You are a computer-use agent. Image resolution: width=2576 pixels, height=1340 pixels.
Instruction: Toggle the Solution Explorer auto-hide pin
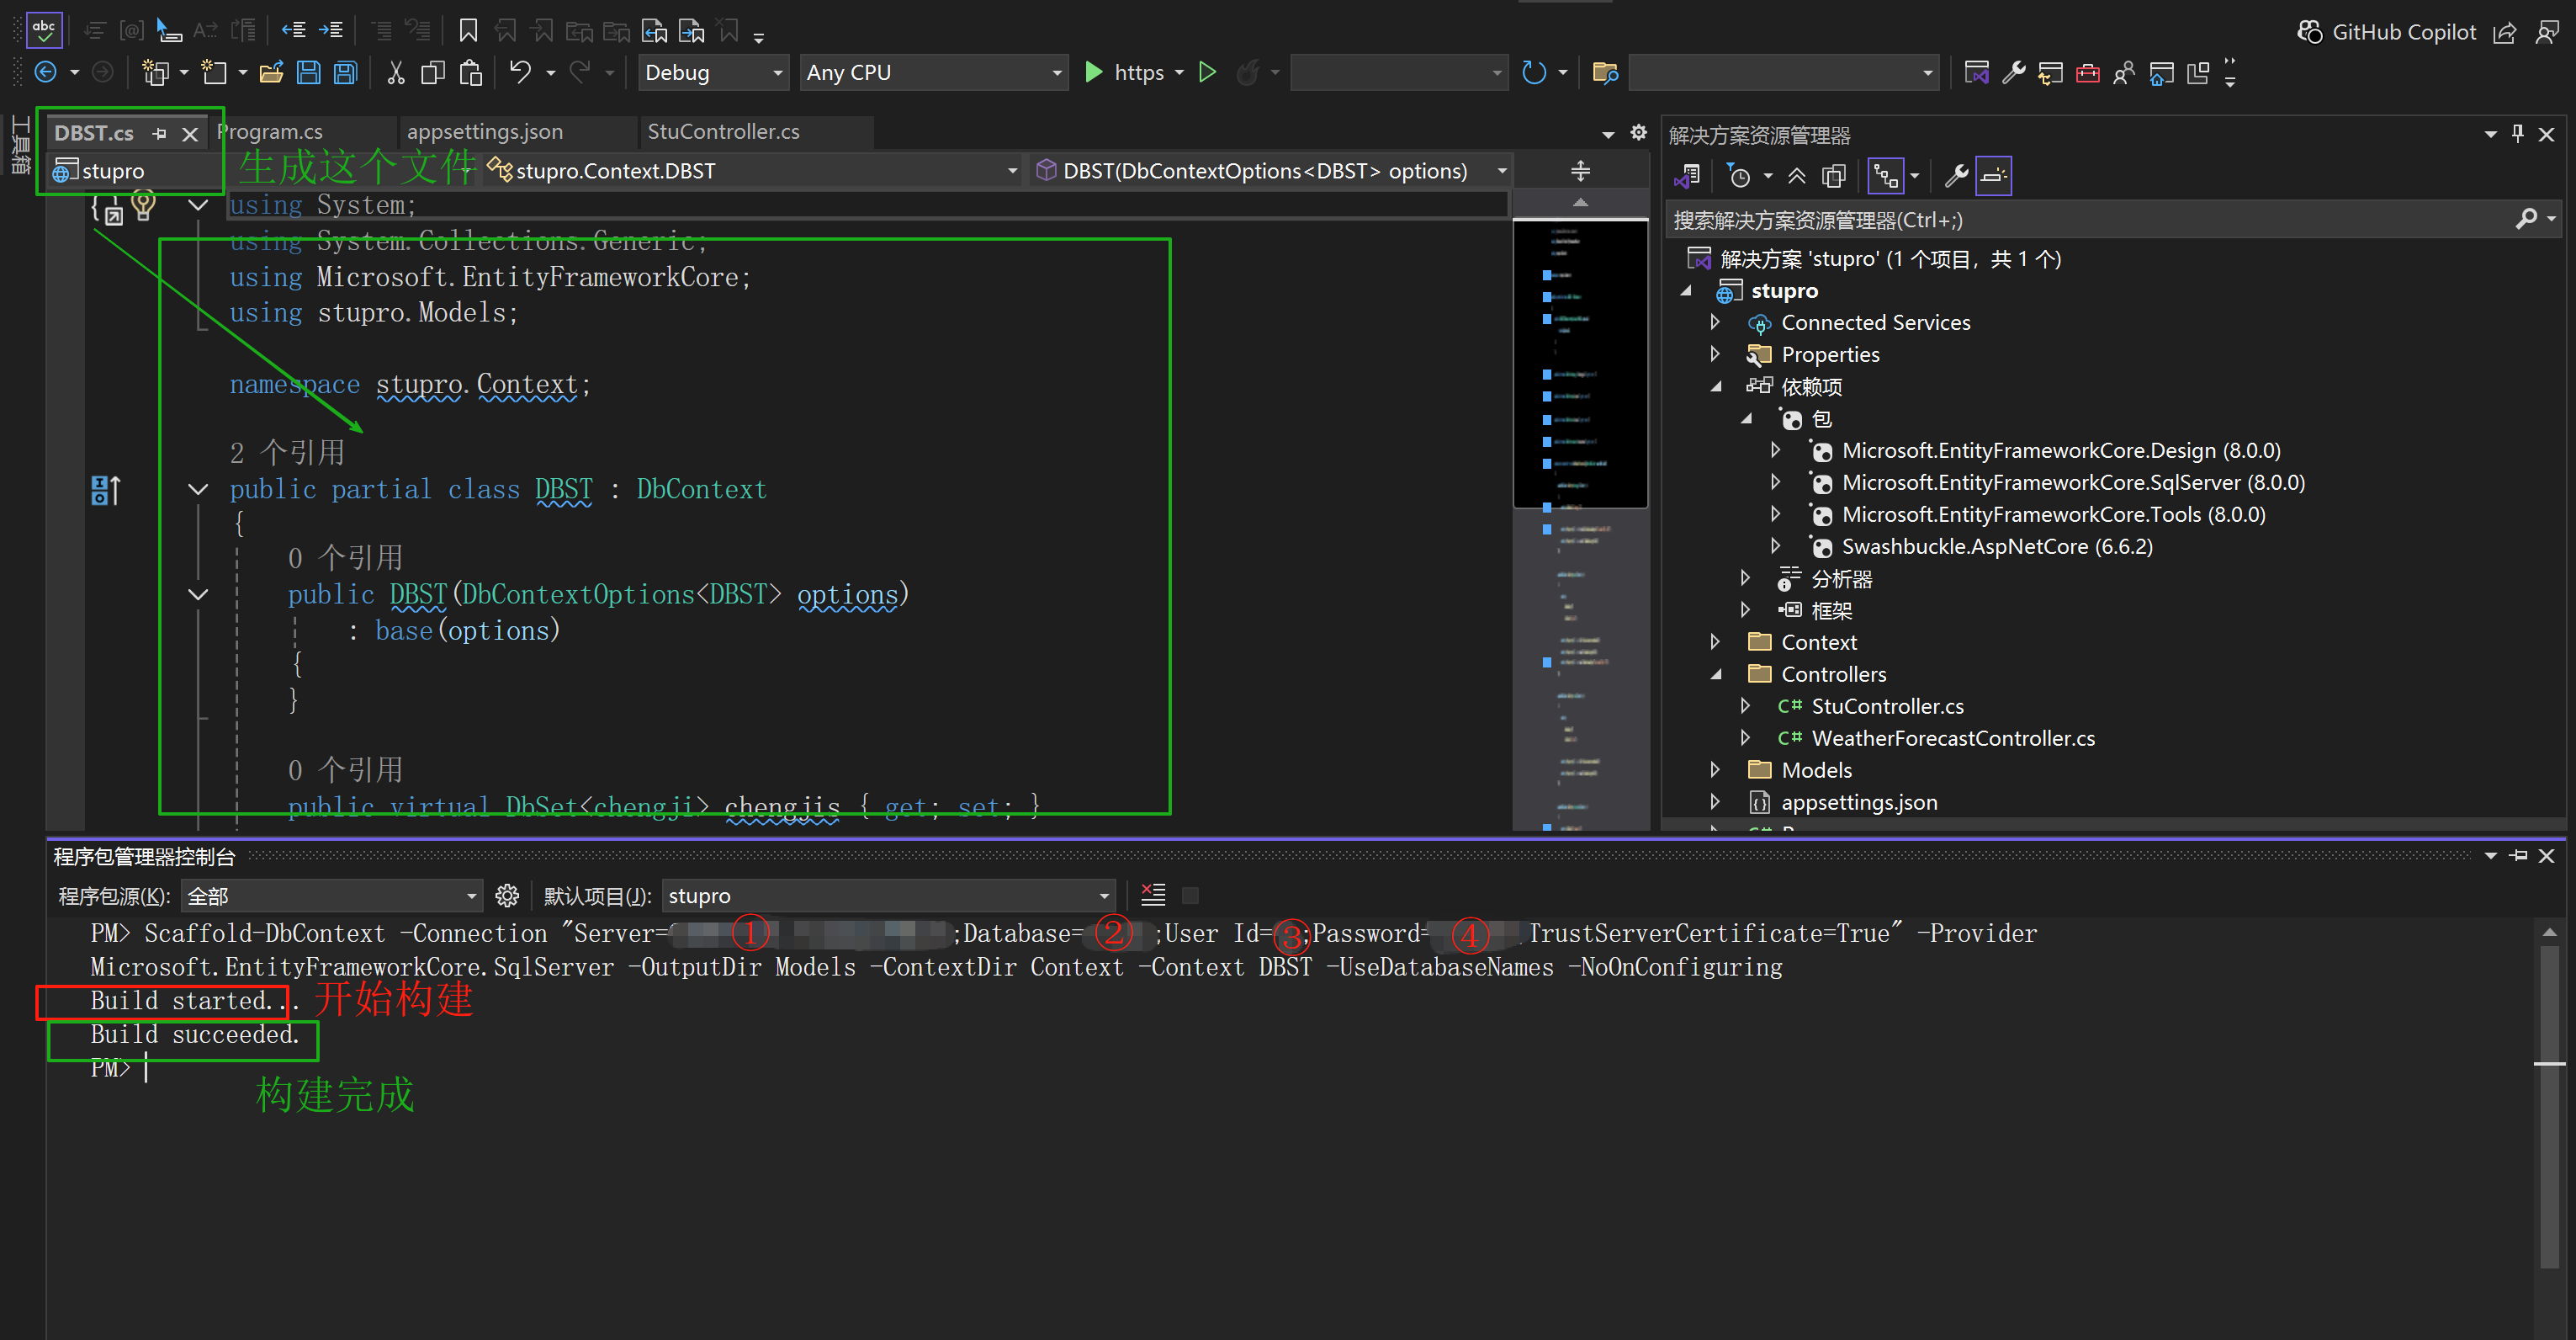2517,133
